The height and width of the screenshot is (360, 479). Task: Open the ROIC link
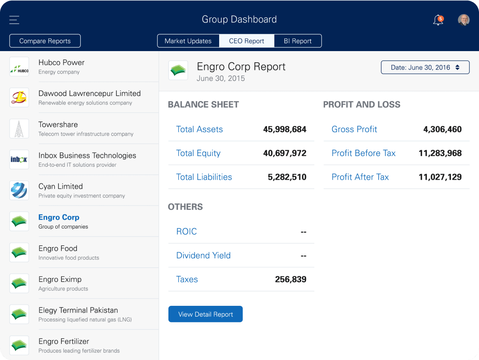[x=187, y=232]
